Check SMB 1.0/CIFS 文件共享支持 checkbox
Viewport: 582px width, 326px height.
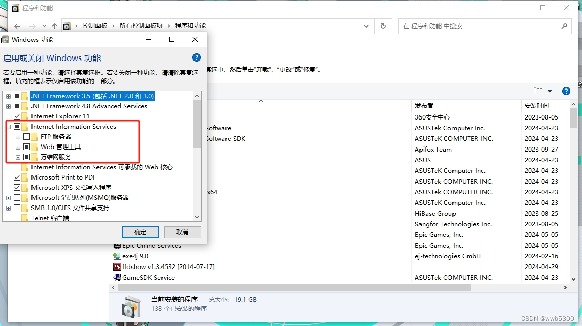point(17,208)
